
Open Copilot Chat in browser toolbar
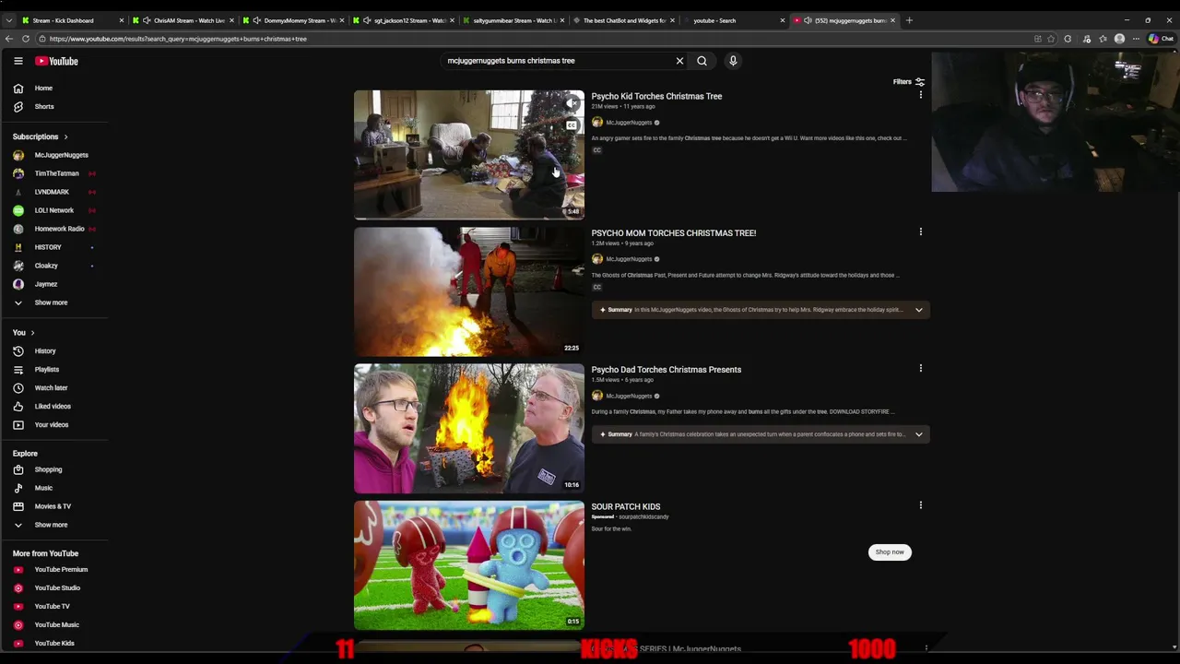click(x=1161, y=39)
